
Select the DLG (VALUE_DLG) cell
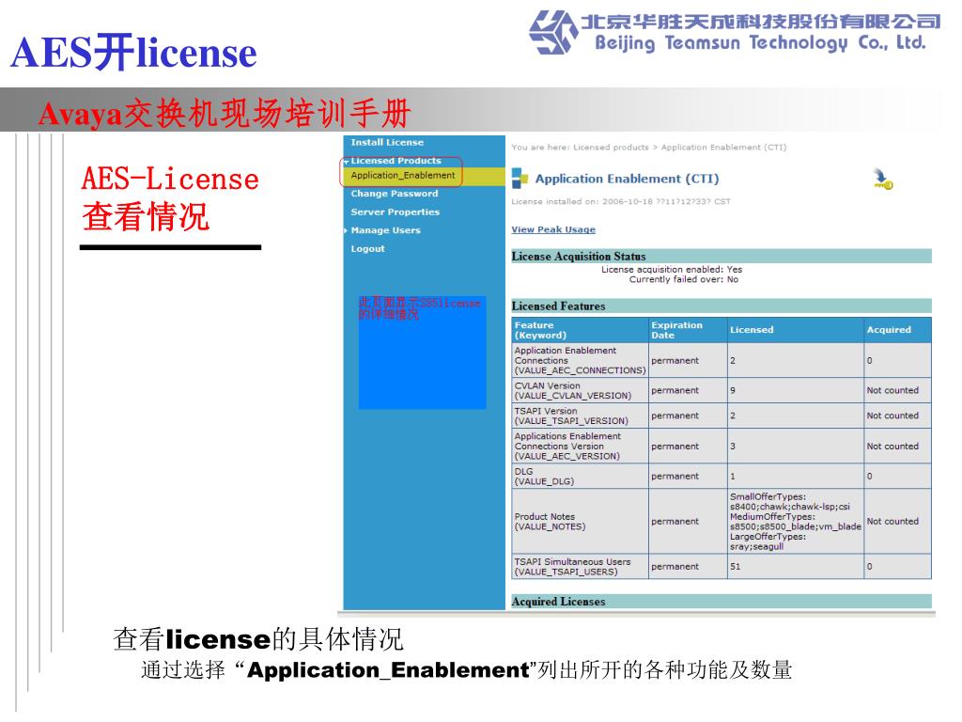581,477
